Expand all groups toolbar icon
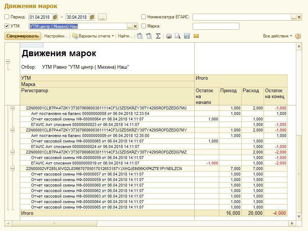 click(x=140, y=36)
